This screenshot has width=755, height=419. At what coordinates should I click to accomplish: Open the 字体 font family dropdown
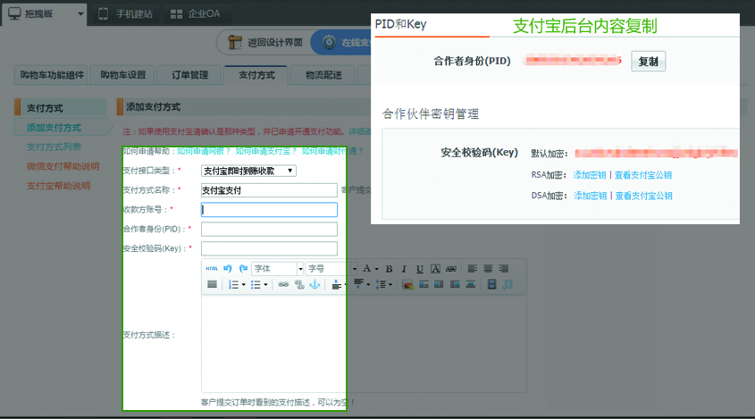277,269
